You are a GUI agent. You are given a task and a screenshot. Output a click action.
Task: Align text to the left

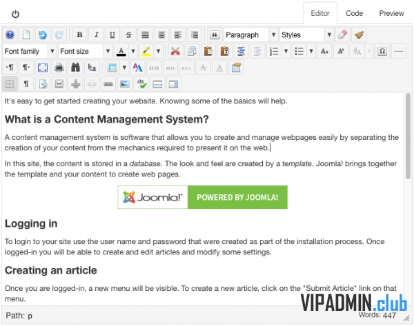(178, 34)
